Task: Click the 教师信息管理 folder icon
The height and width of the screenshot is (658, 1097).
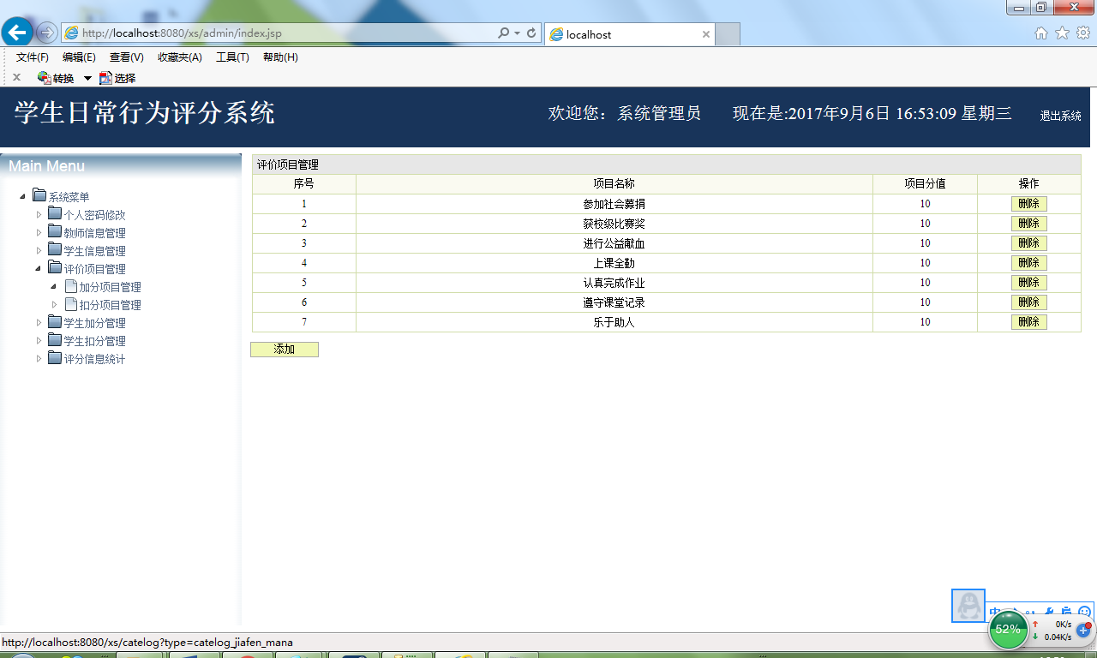Action: [x=55, y=231]
